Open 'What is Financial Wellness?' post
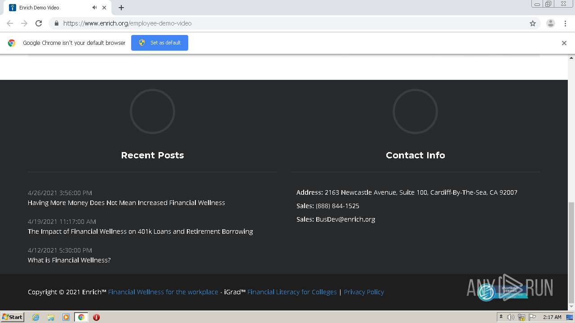This screenshot has width=575, height=323. click(x=69, y=260)
